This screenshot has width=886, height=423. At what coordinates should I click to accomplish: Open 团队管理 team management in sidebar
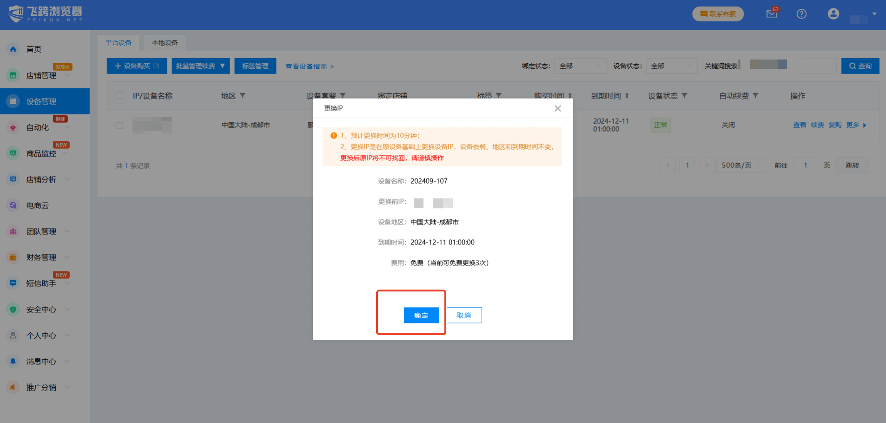[x=13, y=231]
